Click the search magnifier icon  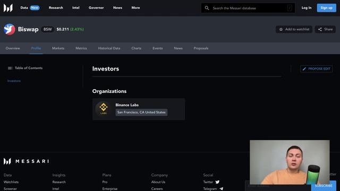pyautogui.click(x=207, y=8)
